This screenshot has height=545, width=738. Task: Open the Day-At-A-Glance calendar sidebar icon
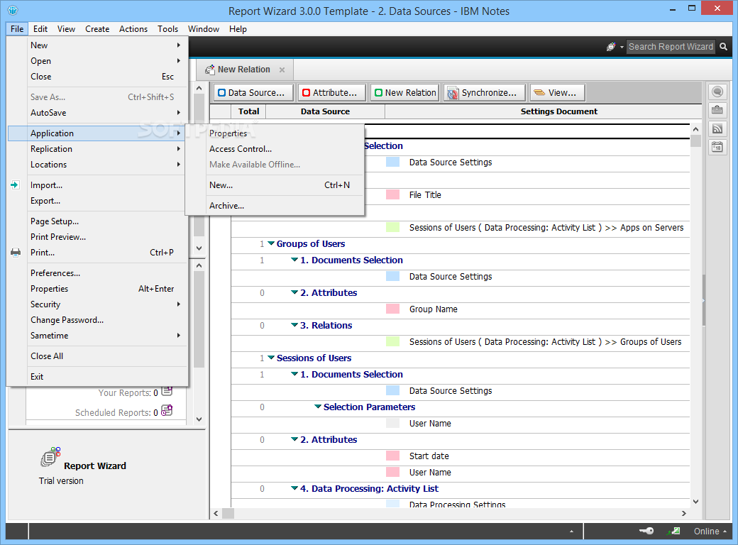click(717, 148)
